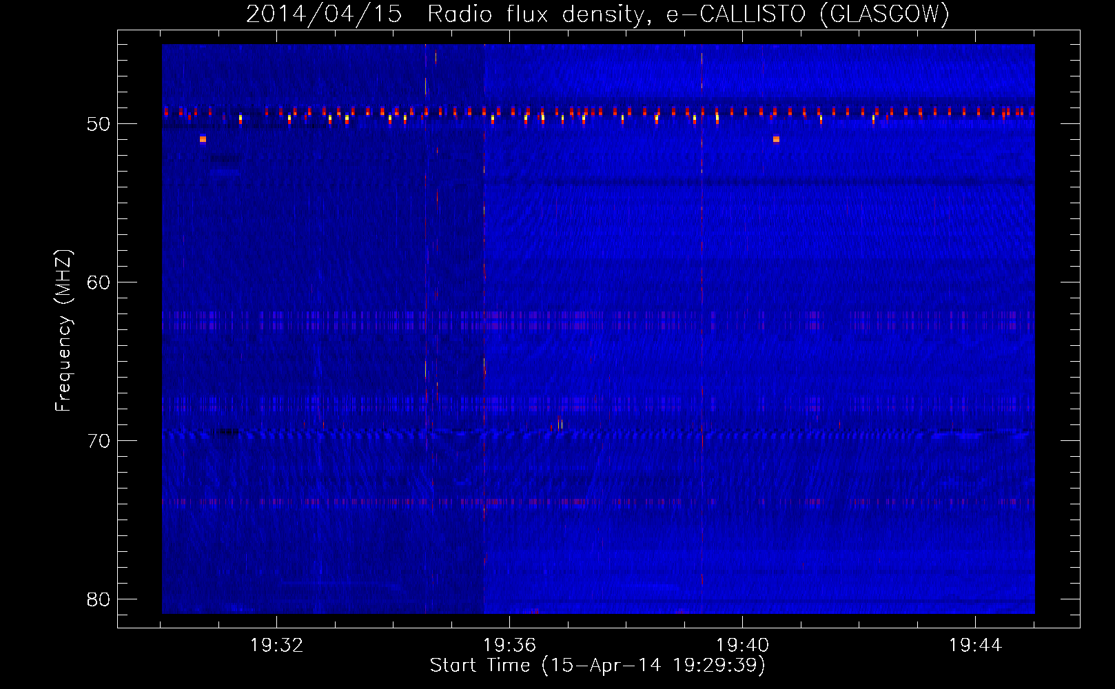Click the 60 frequency tick label
Image resolution: width=1115 pixels, height=689 pixels.
(99, 283)
